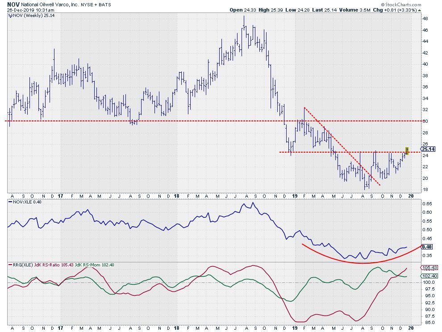Click the red line marker before RRG(XLE)
This screenshot has width=442, height=332.
(x=10, y=265)
